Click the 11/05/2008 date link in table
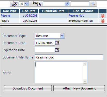 [x=30, y=16]
